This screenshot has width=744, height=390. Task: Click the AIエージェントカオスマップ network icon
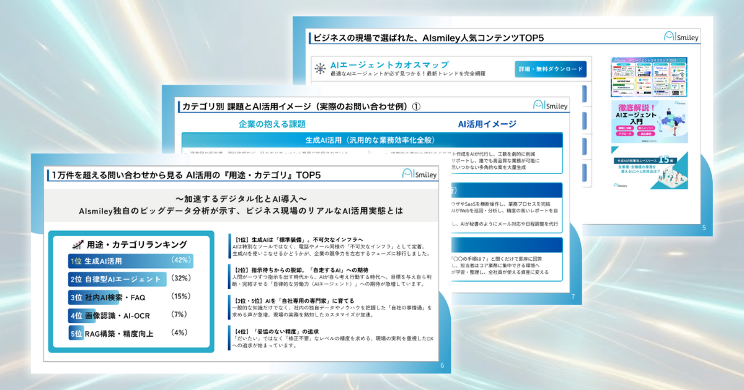click(320, 69)
